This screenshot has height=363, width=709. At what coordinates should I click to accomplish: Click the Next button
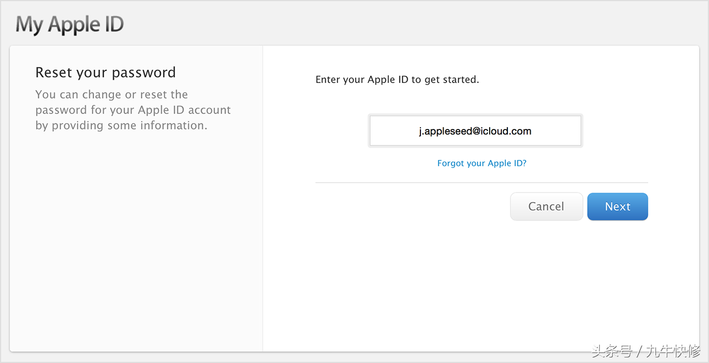pos(618,206)
